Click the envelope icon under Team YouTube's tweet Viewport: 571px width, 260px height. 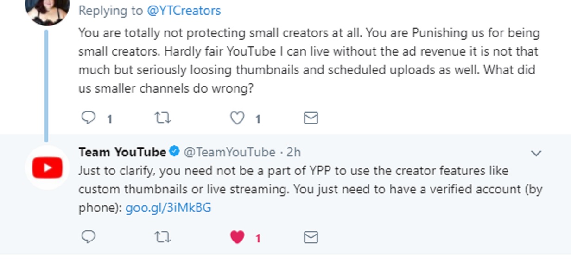(311, 237)
